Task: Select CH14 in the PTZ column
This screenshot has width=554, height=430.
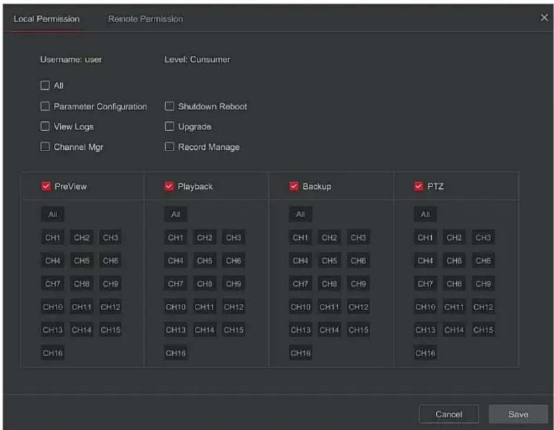Action: tap(455, 330)
